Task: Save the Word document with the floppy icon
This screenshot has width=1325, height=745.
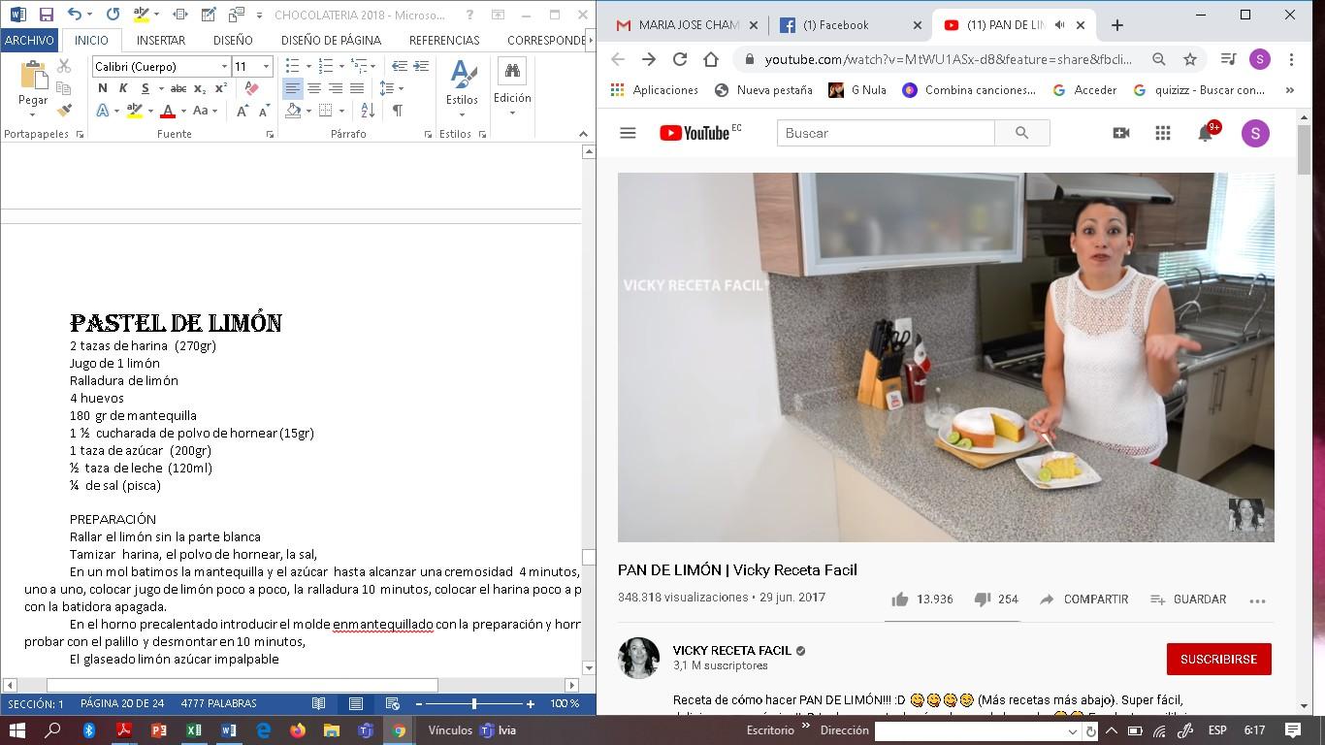Action: point(46,15)
